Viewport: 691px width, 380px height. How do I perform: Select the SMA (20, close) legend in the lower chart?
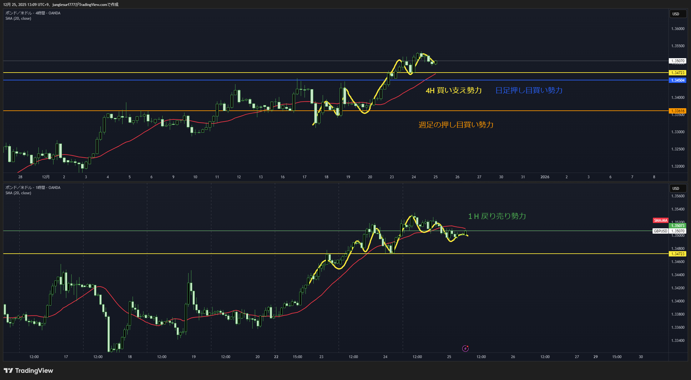[18, 193]
